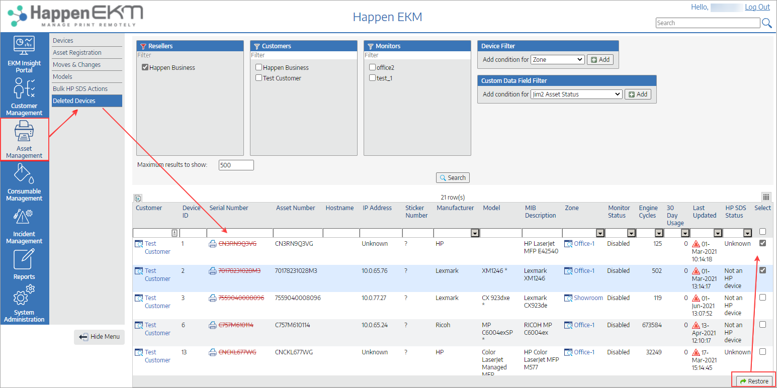
Task: Click the magnifier icon beside the top search box
Action: (766, 23)
